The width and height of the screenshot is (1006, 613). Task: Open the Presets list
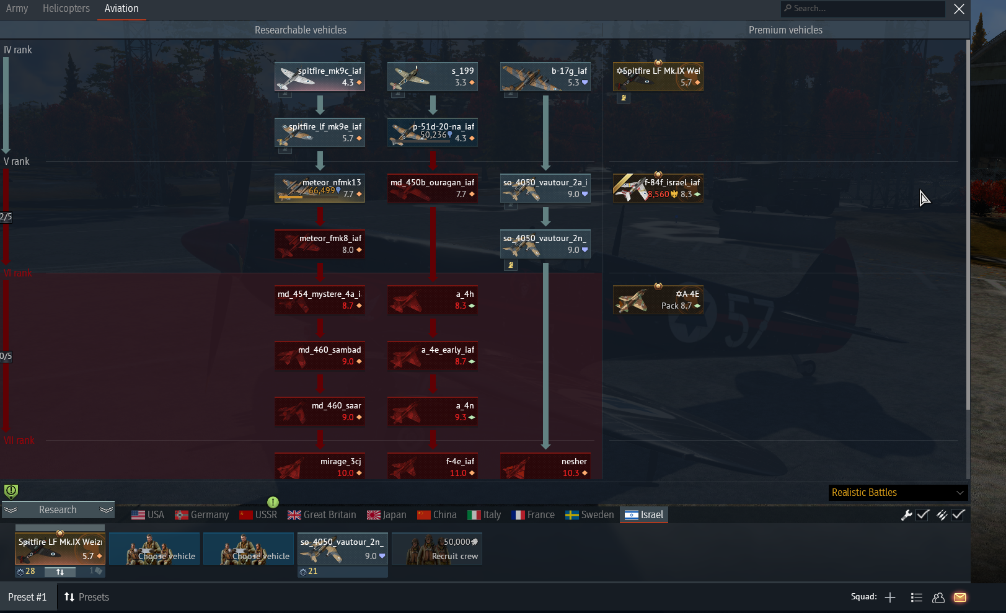[87, 598]
